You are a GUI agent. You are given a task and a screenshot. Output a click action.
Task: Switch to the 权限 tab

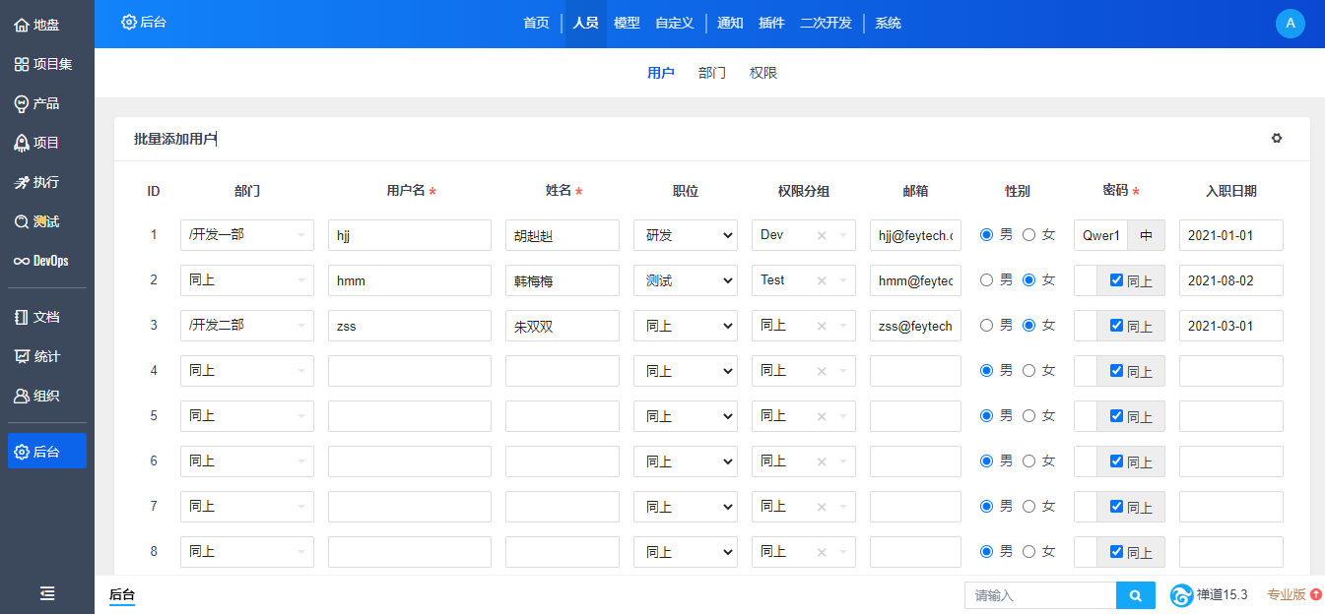click(763, 73)
